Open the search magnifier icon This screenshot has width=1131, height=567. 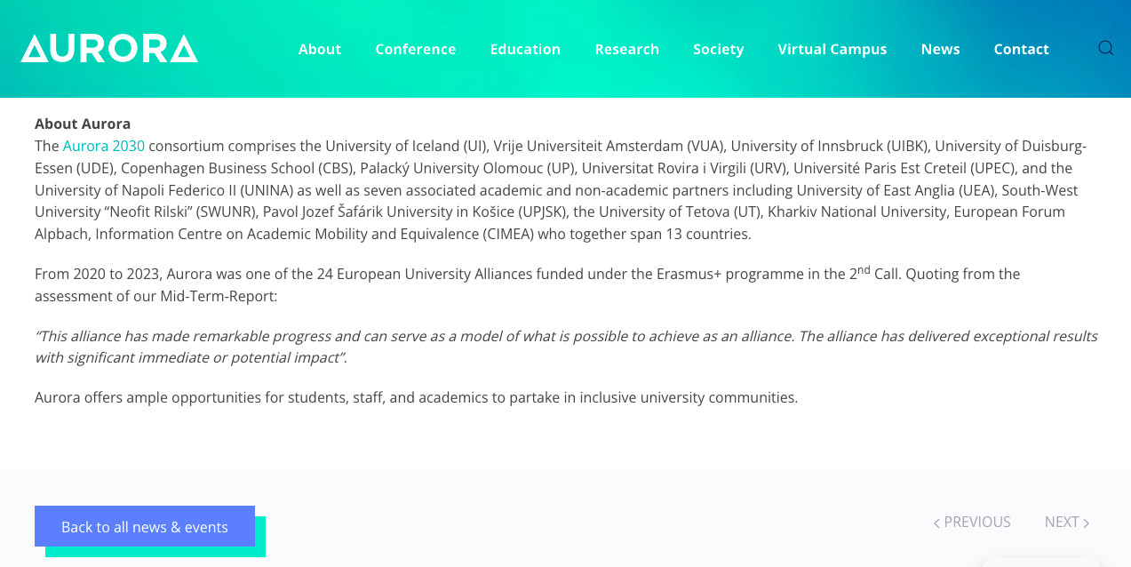1105,48
